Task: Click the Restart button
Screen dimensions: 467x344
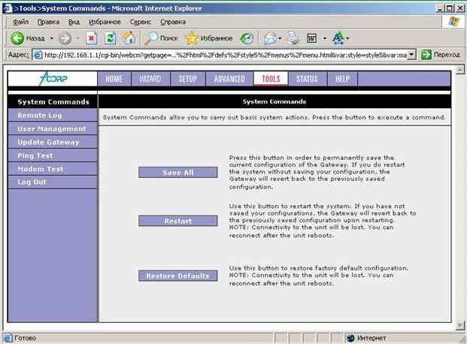Action: (177, 221)
